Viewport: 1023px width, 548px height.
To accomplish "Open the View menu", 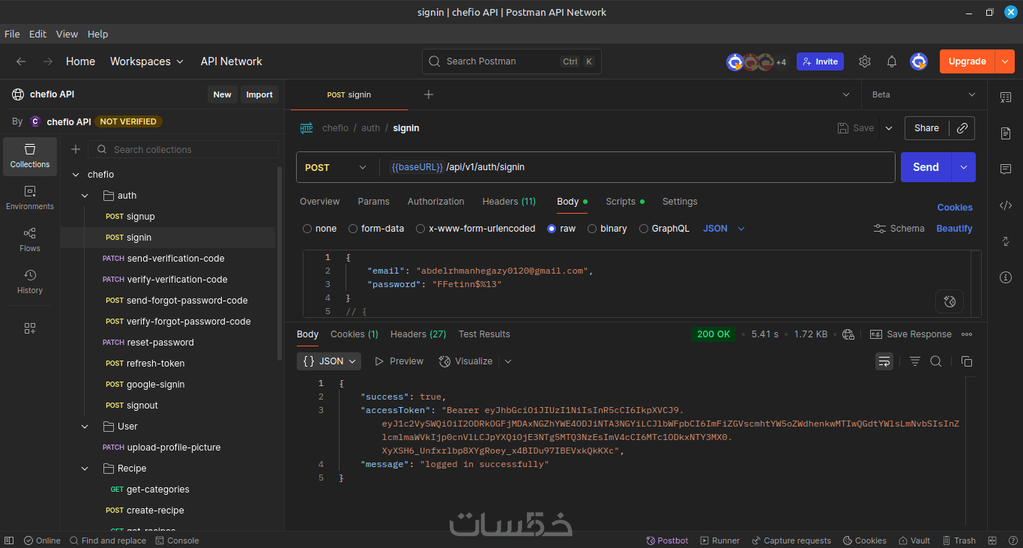I will click(x=67, y=34).
